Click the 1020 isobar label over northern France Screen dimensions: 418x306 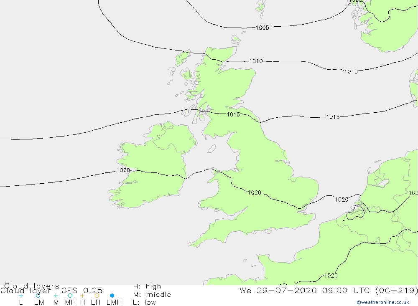pos(331,276)
